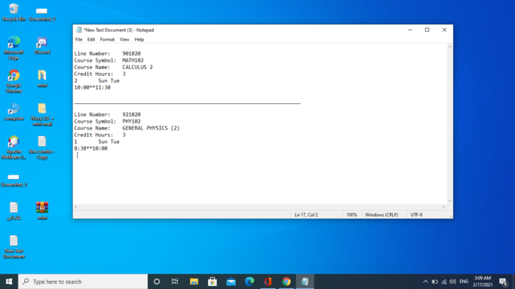Click the Notepad title bar icon
This screenshot has height=289, width=515.
click(79, 30)
